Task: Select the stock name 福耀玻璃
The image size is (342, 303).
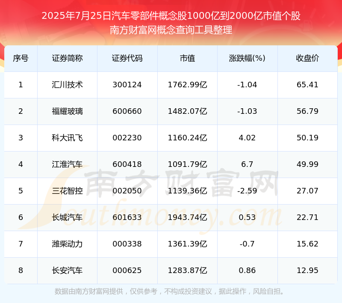Action: tap(67, 111)
